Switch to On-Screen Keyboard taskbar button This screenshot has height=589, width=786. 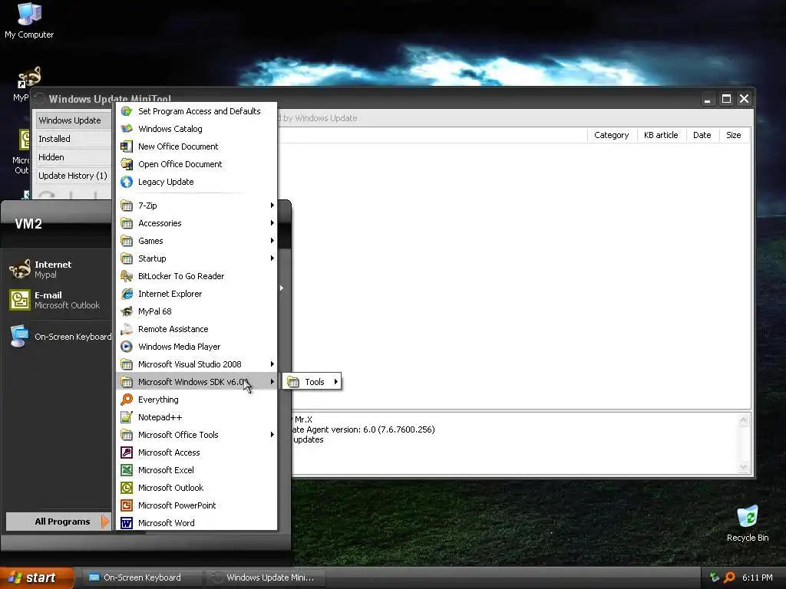(141, 577)
